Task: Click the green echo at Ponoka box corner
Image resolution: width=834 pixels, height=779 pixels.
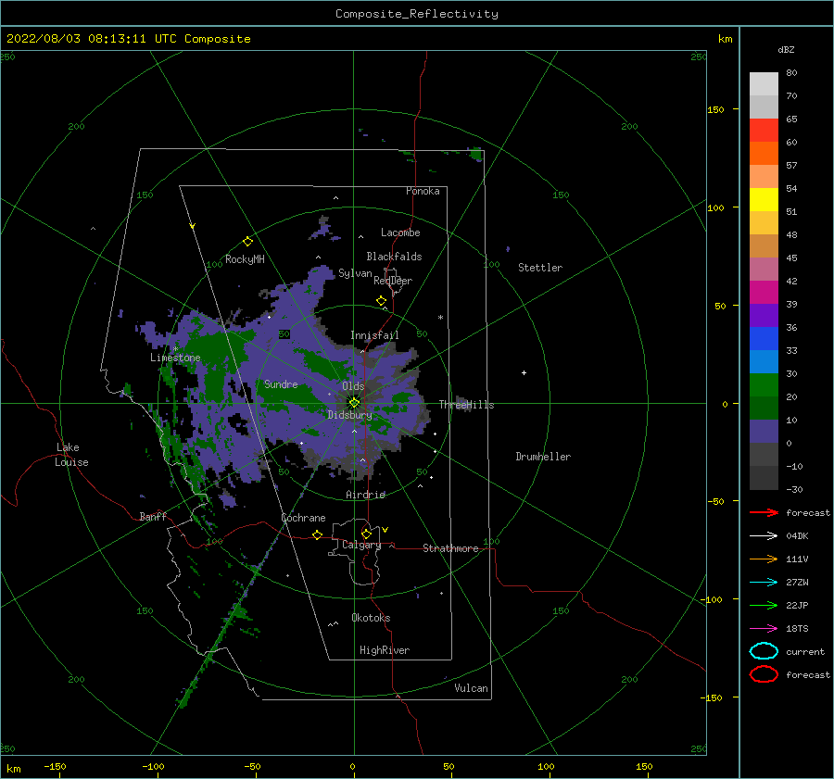Action: [476, 154]
